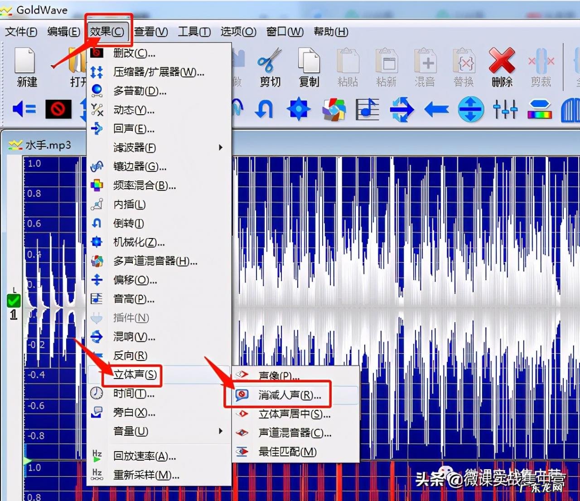Viewport: 580px width, 501px height.
Task: Expand the 滤波器 submenu arrow
Action: pos(221,147)
